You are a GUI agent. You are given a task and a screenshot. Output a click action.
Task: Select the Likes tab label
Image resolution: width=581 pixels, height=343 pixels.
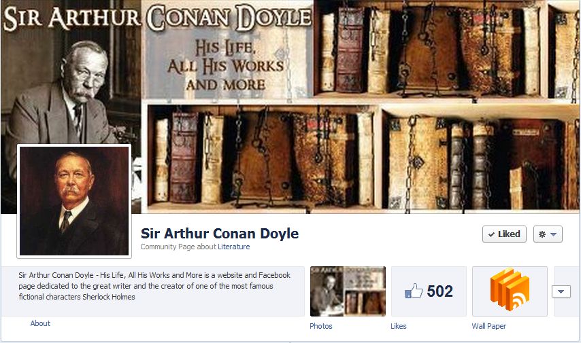click(398, 326)
